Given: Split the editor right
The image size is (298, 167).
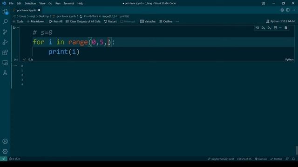Looking at the screenshot, I should 288,10.
